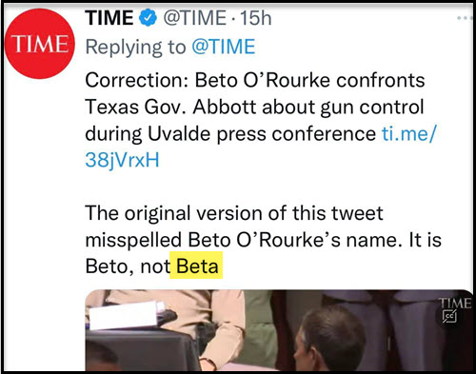Open the @TIME mention after Replying to
476x374 pixels.
tap(224, 47)
